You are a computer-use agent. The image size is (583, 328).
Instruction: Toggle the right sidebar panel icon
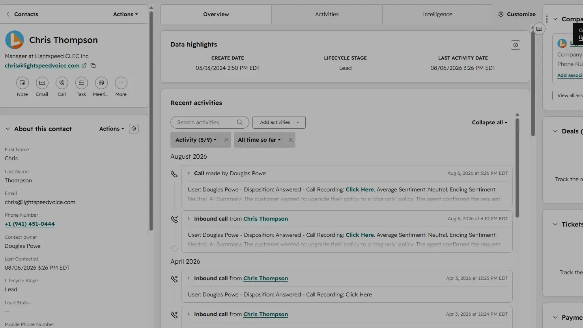pyautogui.click(x=539, y=29)
